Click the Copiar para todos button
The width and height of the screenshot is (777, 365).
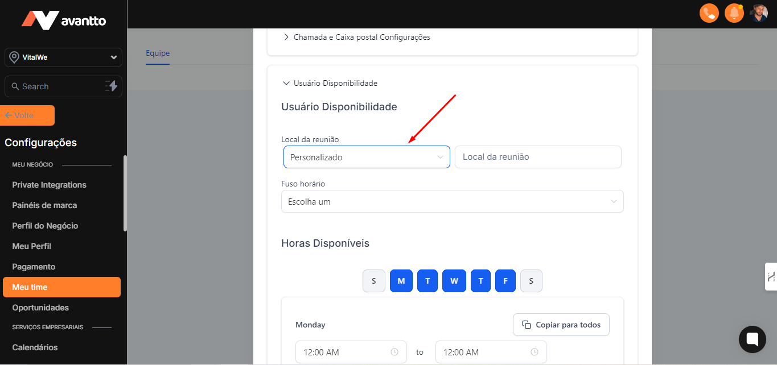tap(561, 325)
